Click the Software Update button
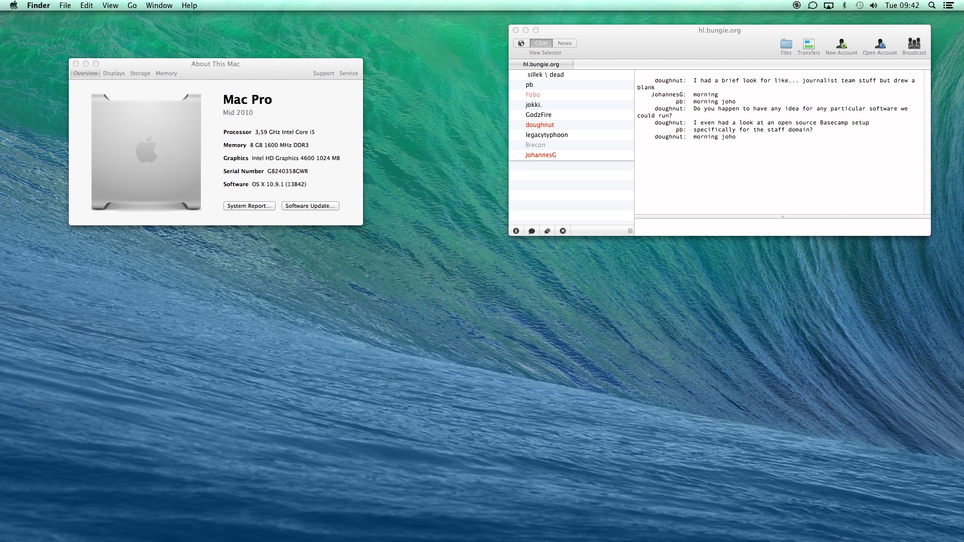 tap(310, 206)
